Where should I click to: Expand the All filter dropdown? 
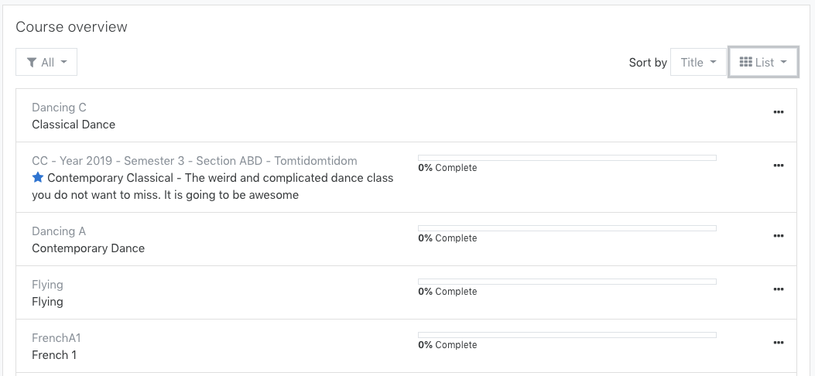point(46,62)
